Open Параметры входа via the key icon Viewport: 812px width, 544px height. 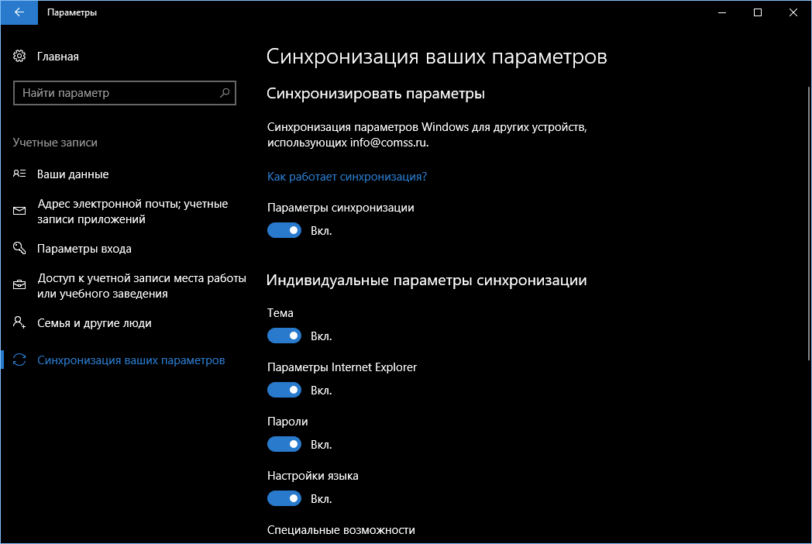[x=19, y=248]
